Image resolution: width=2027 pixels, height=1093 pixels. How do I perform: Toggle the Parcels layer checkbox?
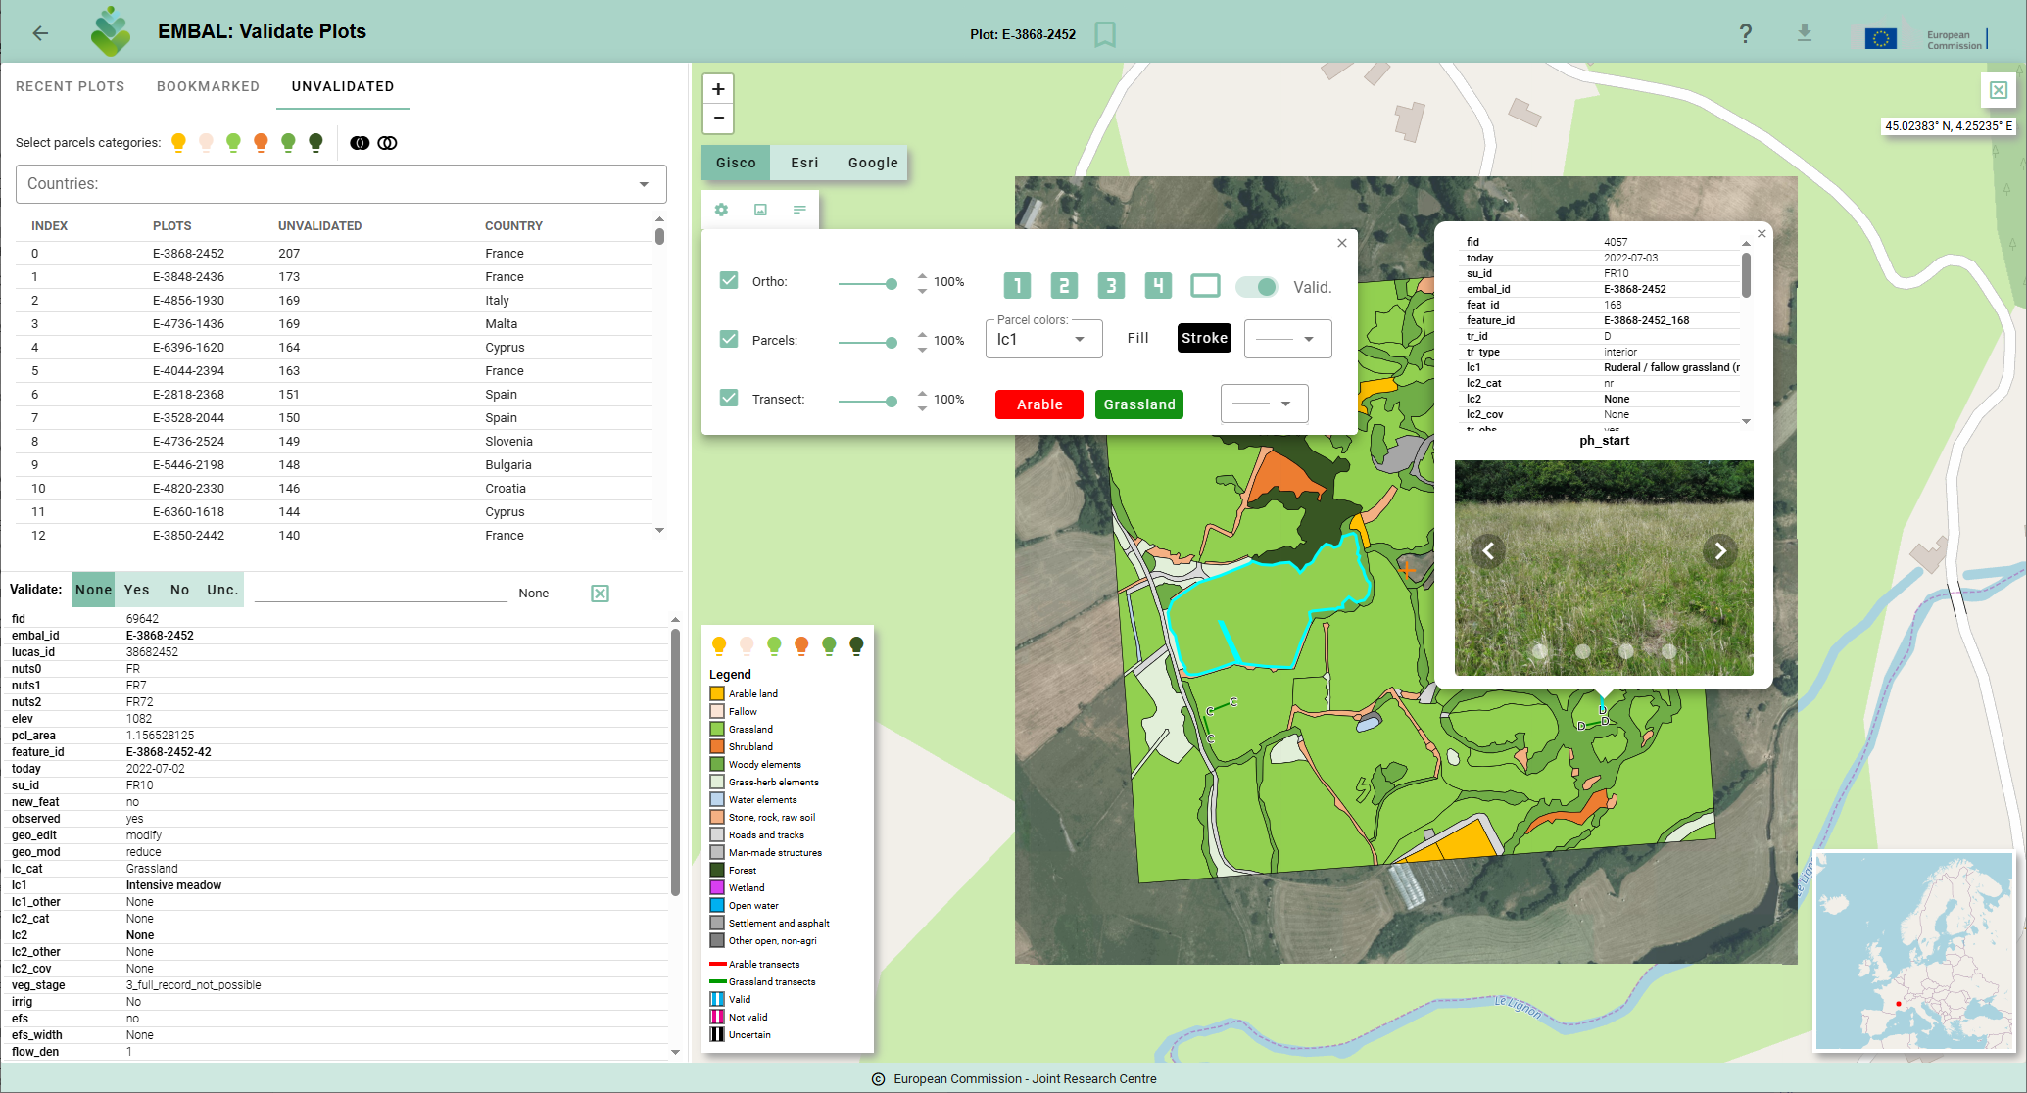pyautogui.click(x=729, y=340)
